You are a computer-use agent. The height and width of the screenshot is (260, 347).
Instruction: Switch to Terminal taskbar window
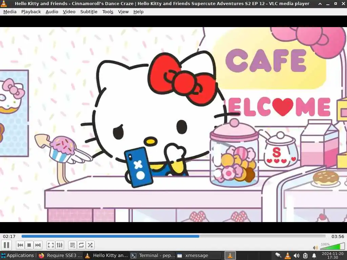(x=153, y=255)
